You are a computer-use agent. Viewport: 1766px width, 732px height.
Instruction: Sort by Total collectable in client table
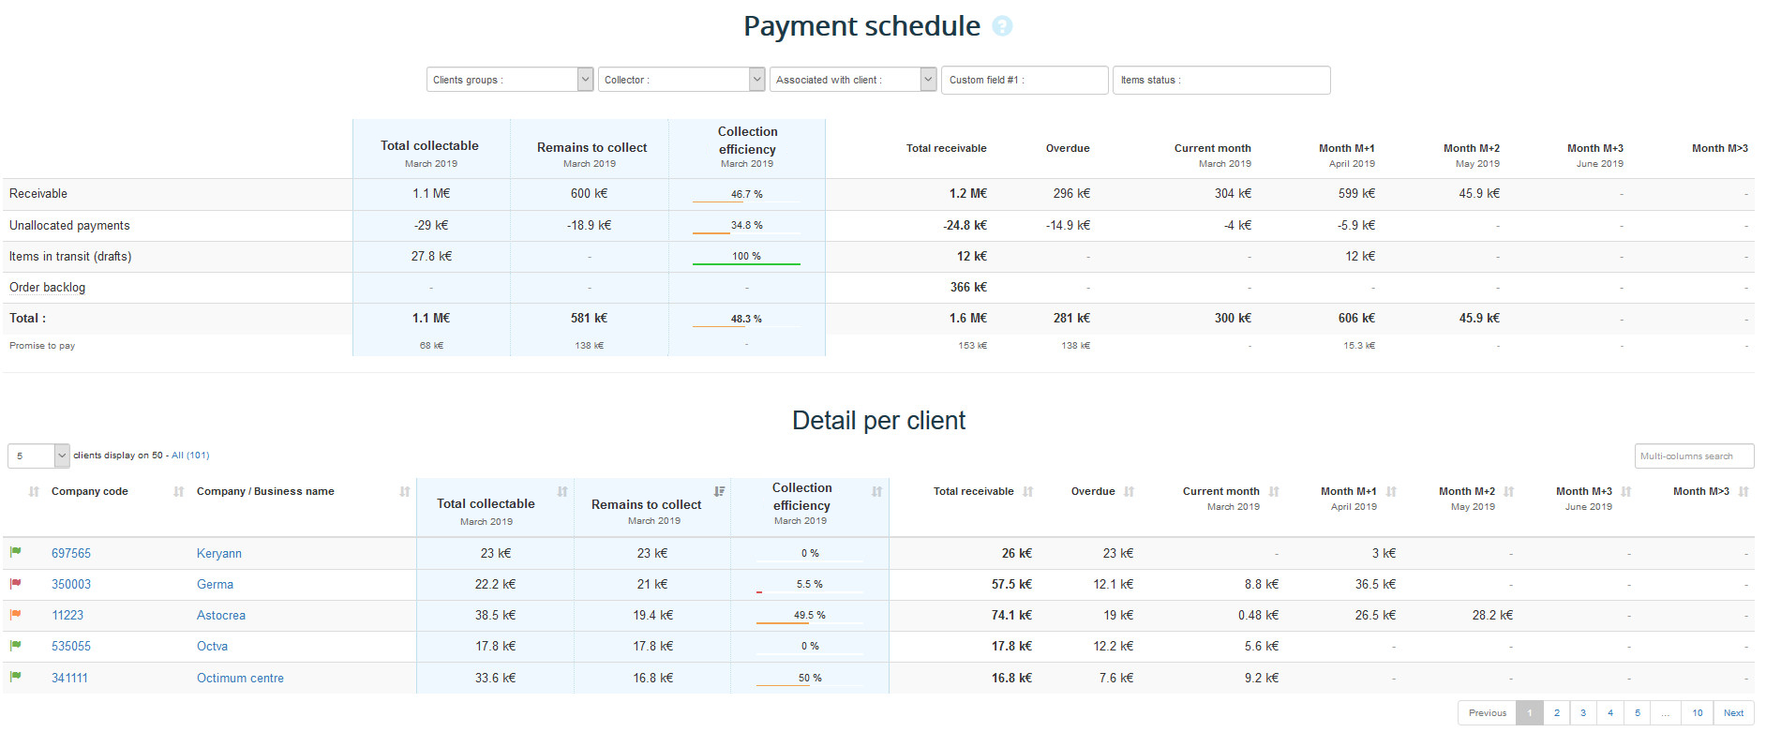pyautogui.click(x=562, y=492)
